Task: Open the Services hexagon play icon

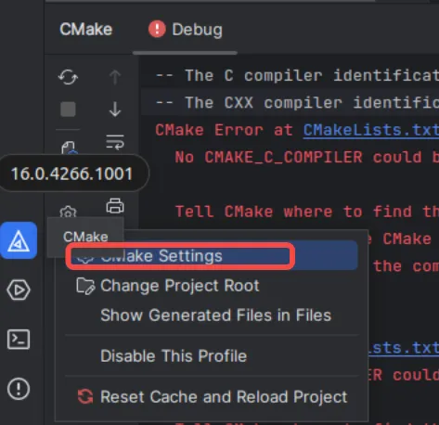Action: [19, 290]
